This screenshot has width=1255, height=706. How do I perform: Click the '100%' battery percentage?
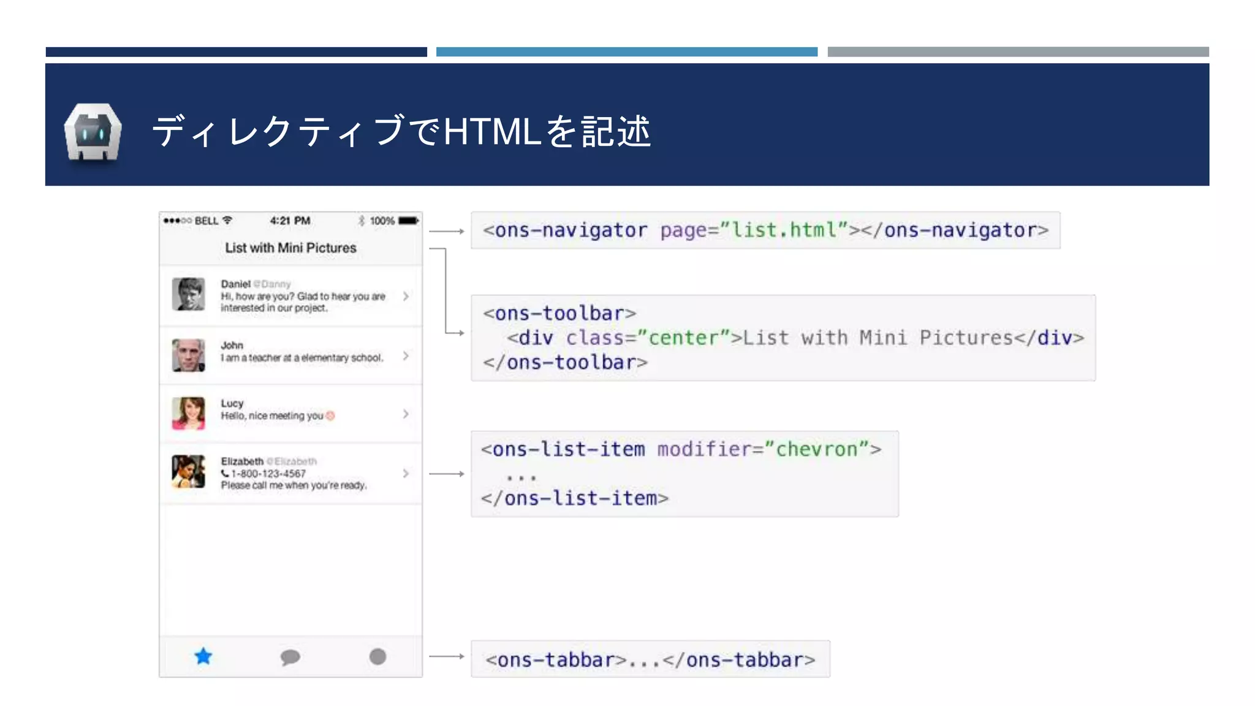tap(382, 221)
